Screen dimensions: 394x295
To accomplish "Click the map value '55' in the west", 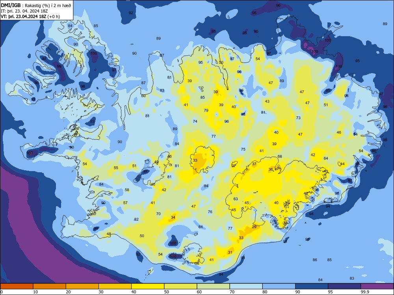I will pos(115,168).
